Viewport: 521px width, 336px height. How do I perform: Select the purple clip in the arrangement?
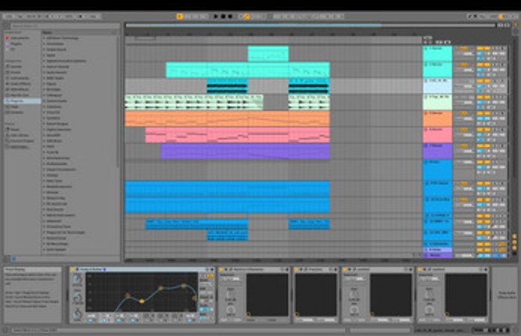245,151
